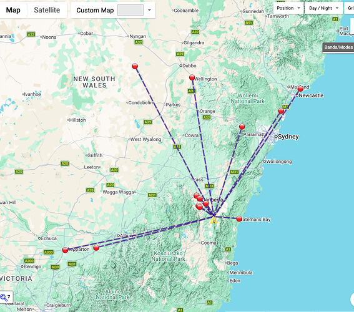Open the Day / Night dropdown

(x=323, y=8)
